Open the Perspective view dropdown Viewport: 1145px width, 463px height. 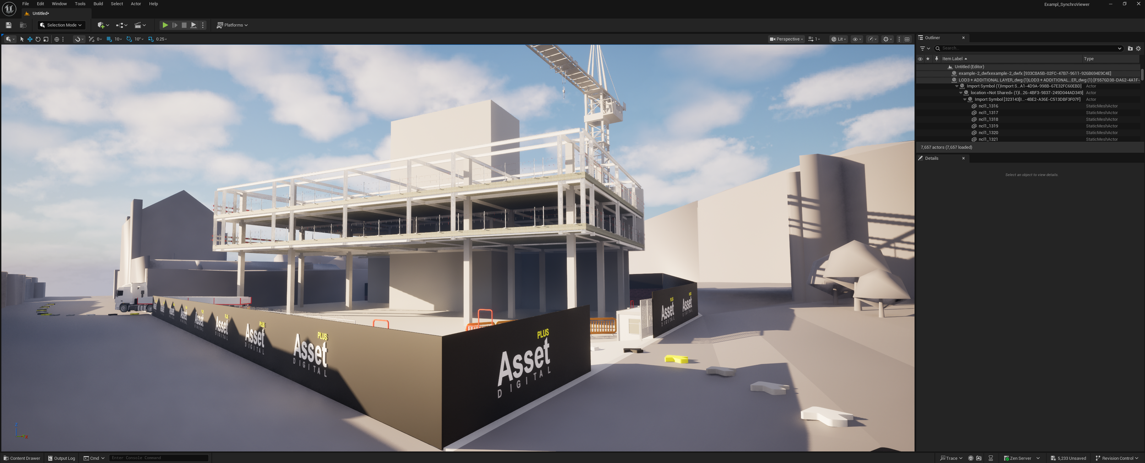786,39
